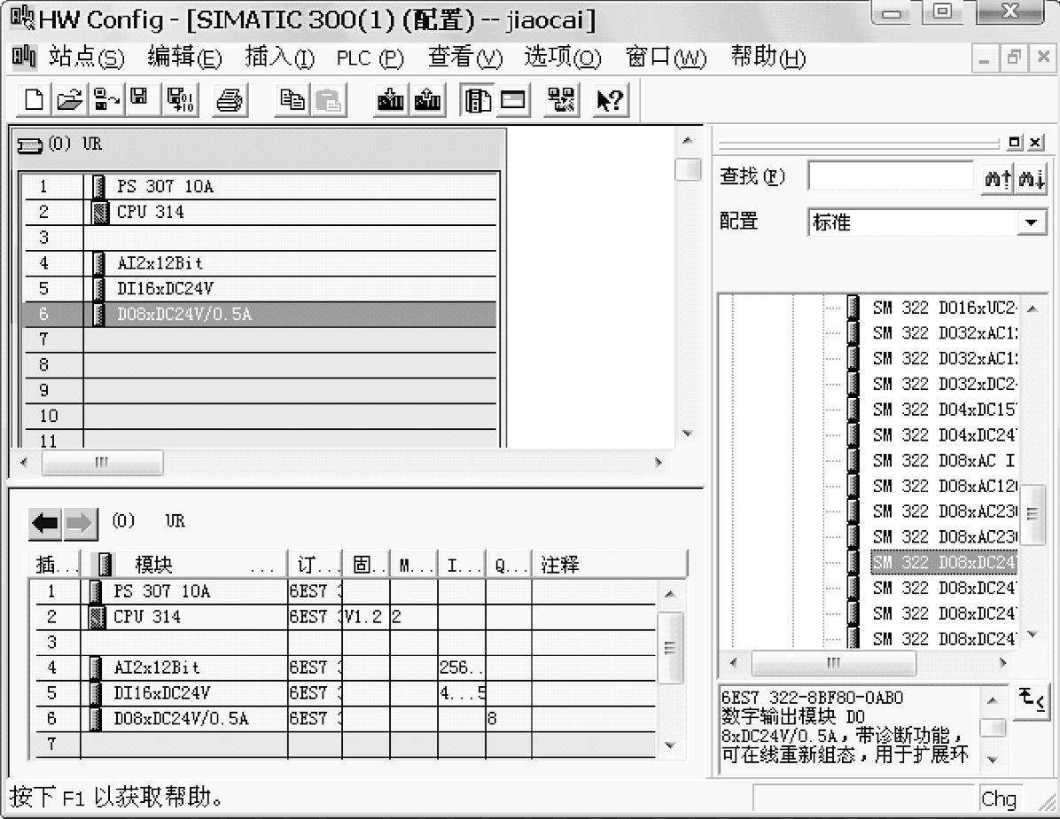Click the Paste toolbar icon
The image size is (1060, 819).
tap(329, 99)
